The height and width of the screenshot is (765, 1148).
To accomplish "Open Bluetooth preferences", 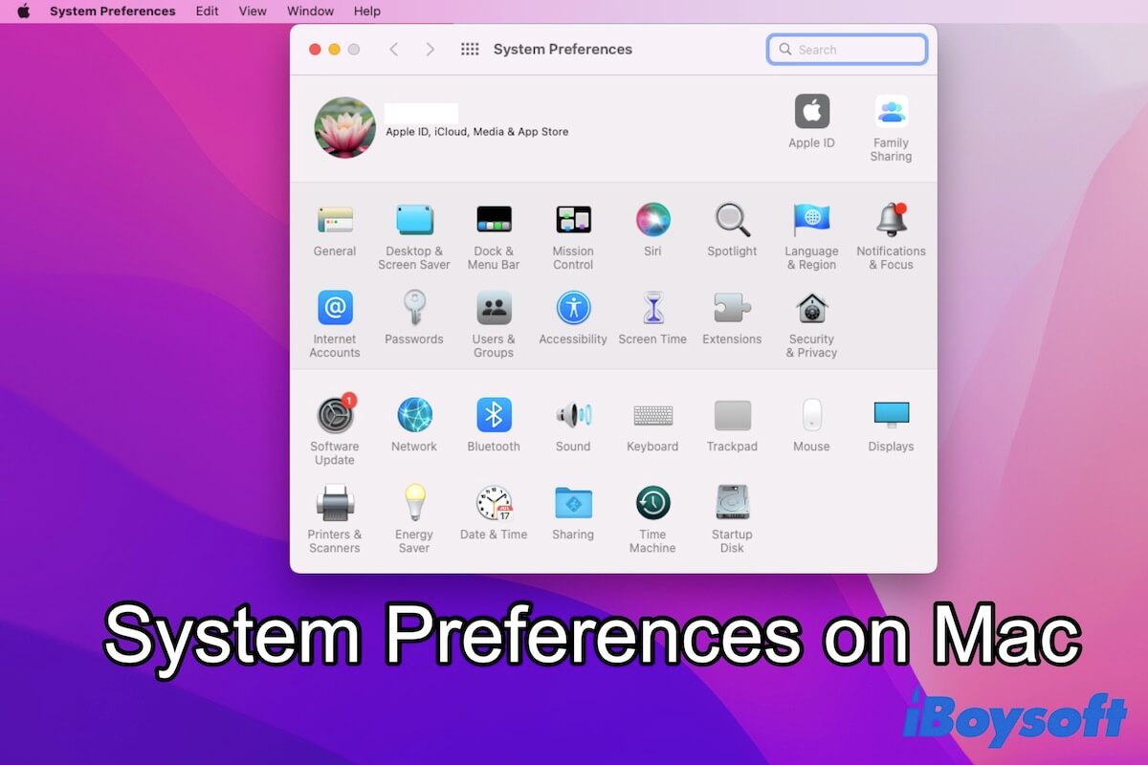I will pos(494,416).
